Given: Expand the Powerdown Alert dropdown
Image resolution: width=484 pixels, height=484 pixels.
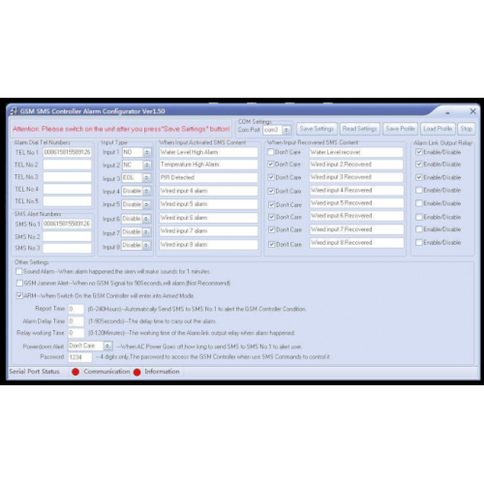Looking at the screenshot, I should pyautogui.click(x=107, y=346).
